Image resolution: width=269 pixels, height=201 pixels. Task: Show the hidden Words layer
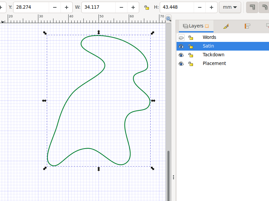[181, 38]
